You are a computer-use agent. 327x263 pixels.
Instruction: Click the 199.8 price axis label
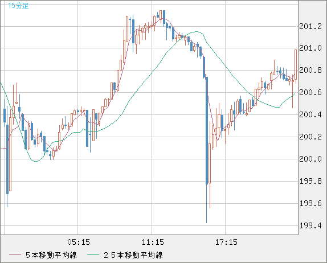pyautogui.click(x=310, y=181)
